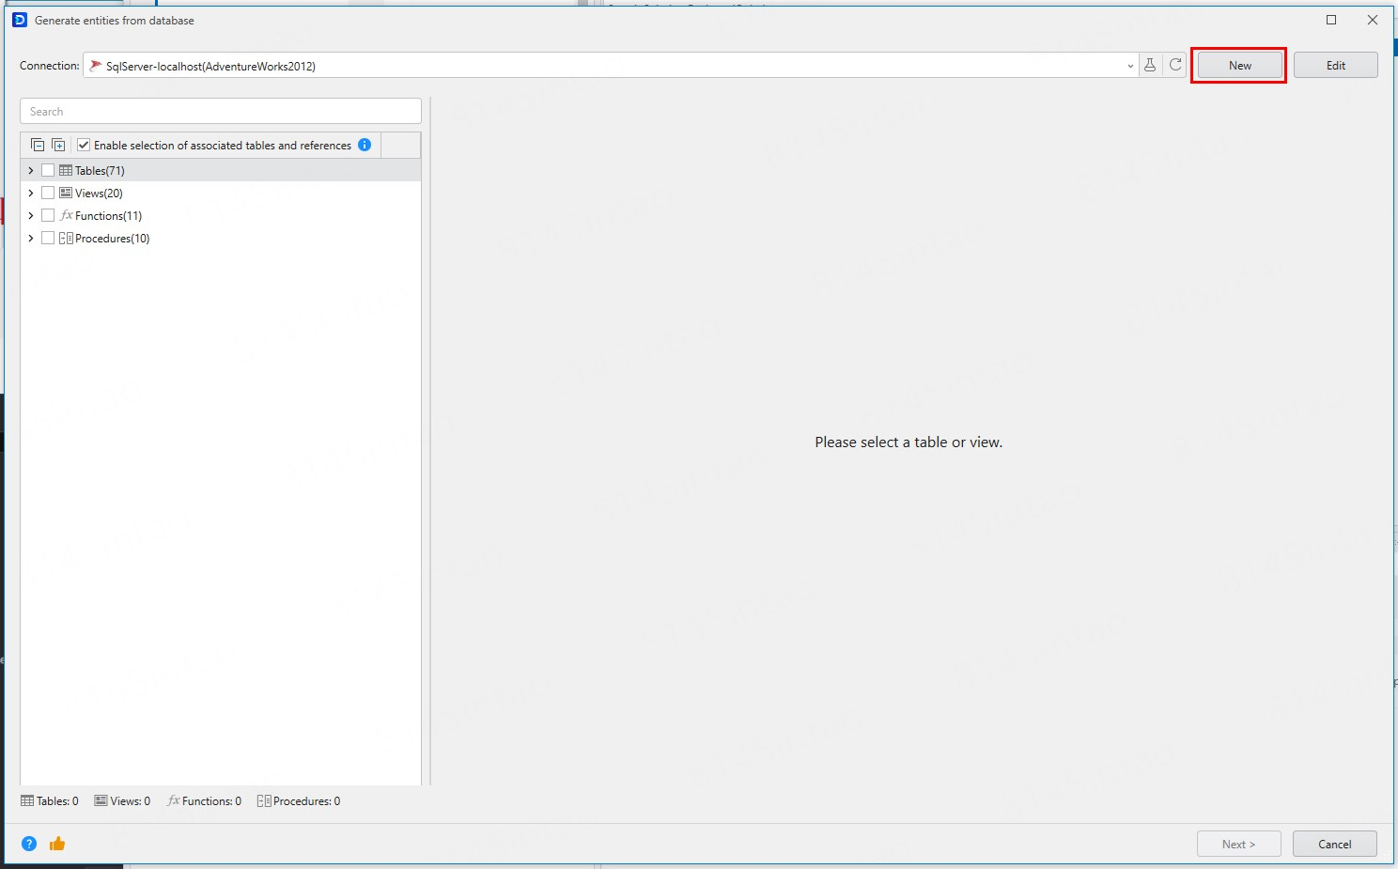Maximize the Generate entities dialog

1331,20
